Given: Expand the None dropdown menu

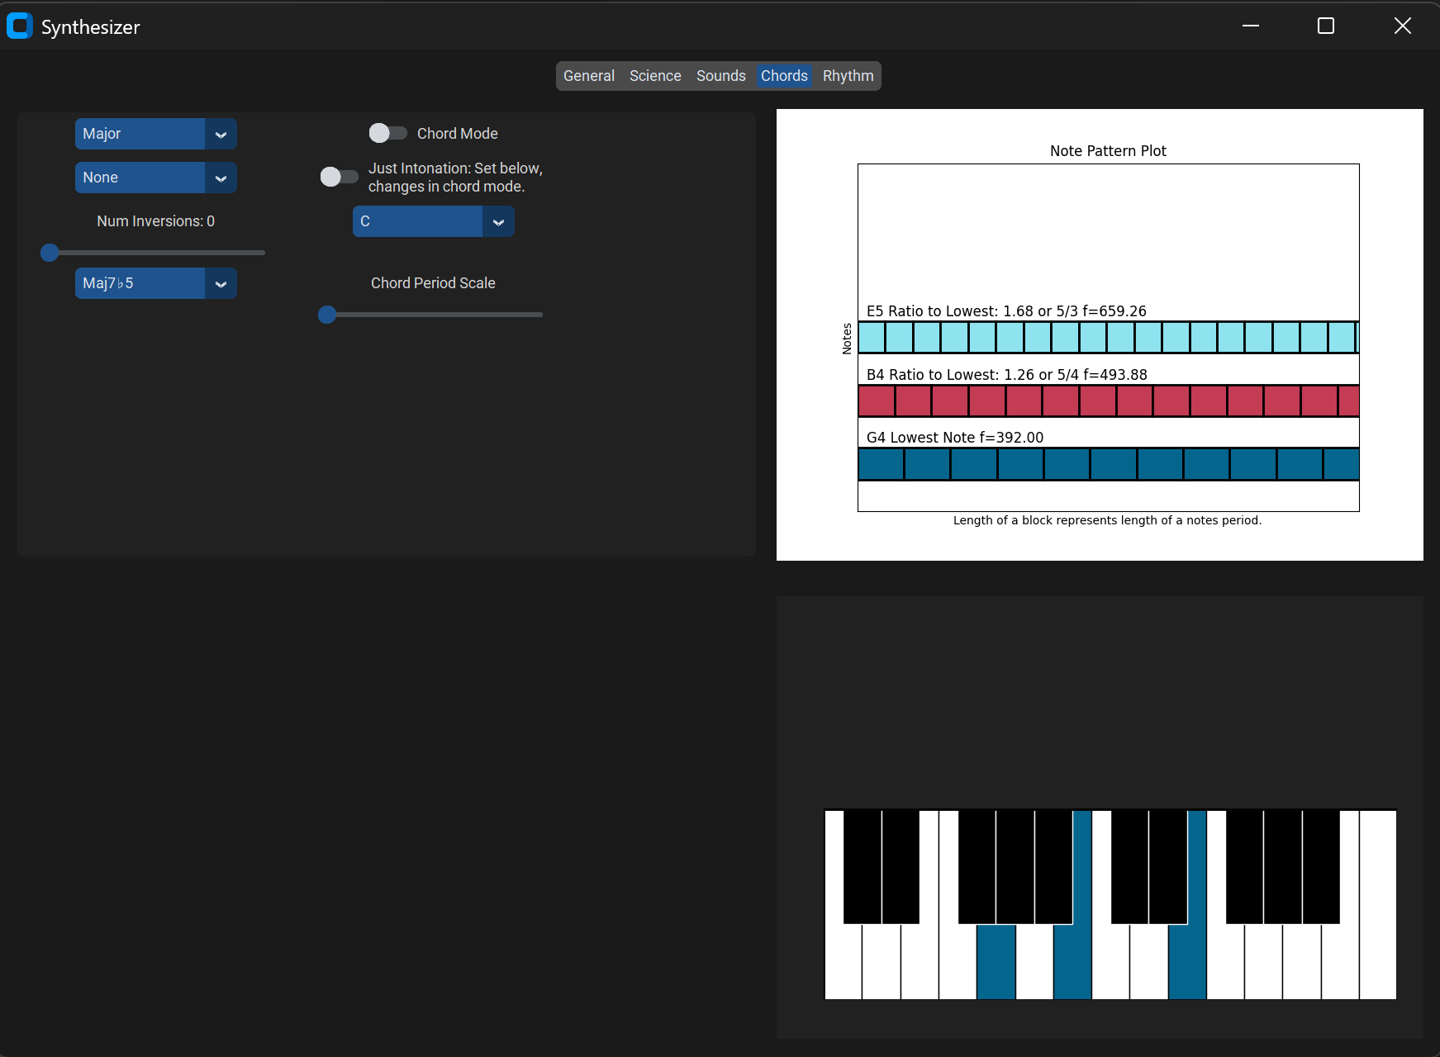Looking at the screenshot, I should click(x=155, y=178).
